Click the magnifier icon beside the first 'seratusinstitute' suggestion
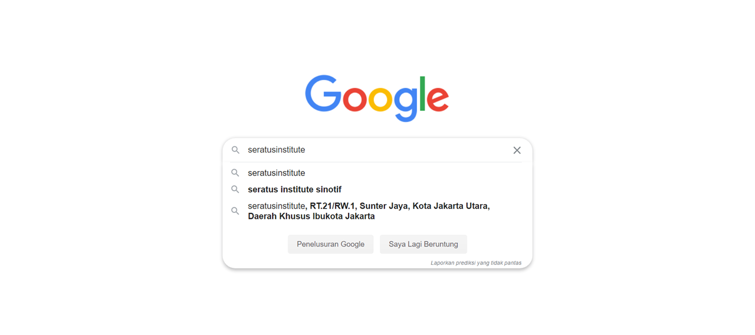755x335 pixels. coord(235,173)
